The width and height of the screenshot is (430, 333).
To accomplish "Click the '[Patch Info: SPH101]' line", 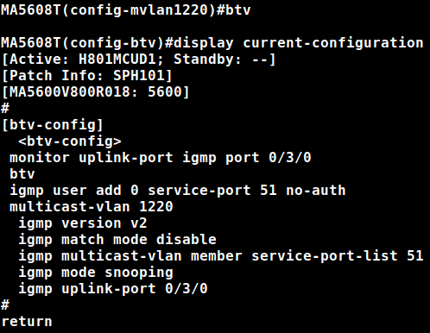I will tap(87, 76).
